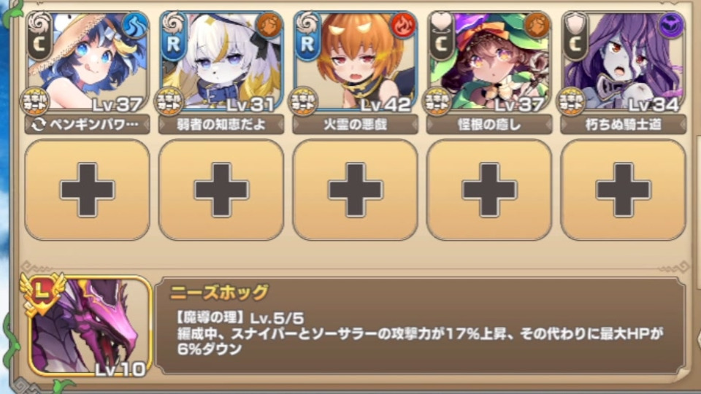The height and width of the screenshot is (394, 701).
Task: Tap the dark element icon on fifth card
Action: 671,26
